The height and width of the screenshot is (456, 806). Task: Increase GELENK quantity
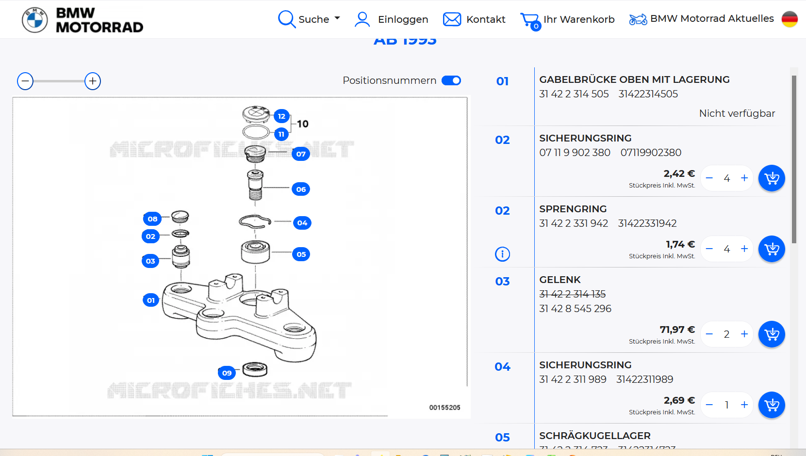[744, 334]
